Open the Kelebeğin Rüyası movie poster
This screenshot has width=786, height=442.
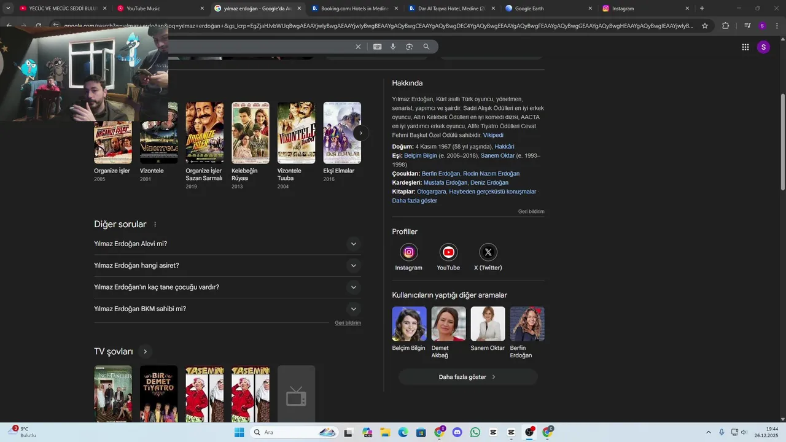tap(250, 133)
